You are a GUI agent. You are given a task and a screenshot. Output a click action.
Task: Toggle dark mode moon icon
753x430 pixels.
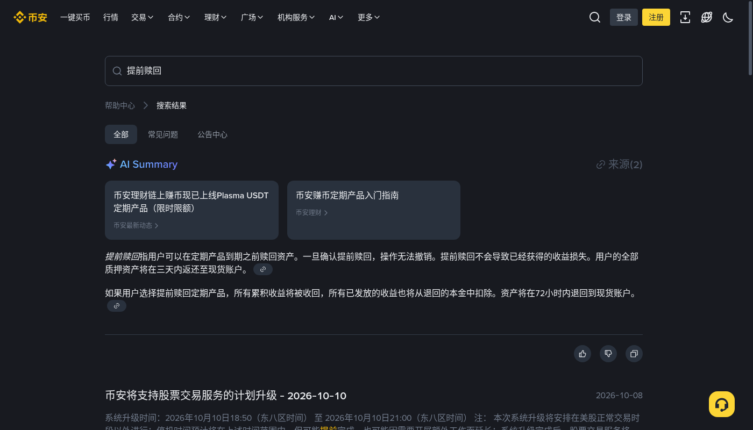coord(728,17)
